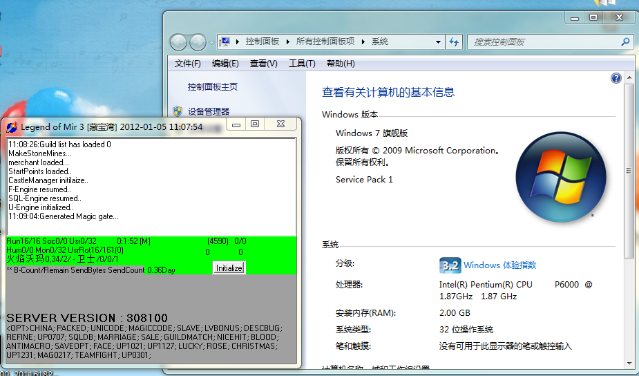This screenshot has width=639, height=376.
Task: Click the Initialize button in Legend of Mir
Action: click(x=229, y=268)
